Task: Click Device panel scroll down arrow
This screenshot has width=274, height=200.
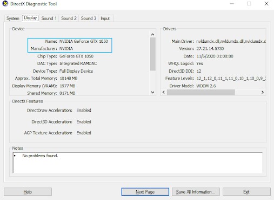Action: 152,92
